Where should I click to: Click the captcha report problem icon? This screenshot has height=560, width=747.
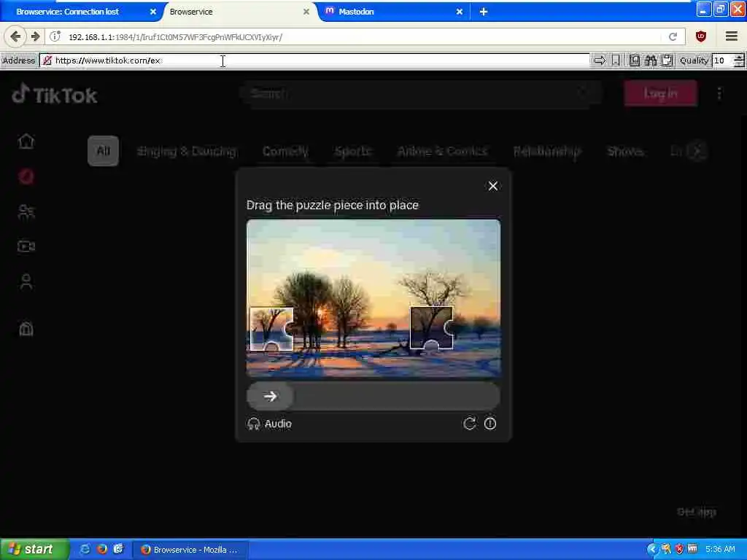click(x=490, y=424)
